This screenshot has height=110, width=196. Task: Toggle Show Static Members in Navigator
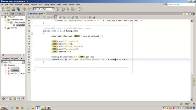11,98
